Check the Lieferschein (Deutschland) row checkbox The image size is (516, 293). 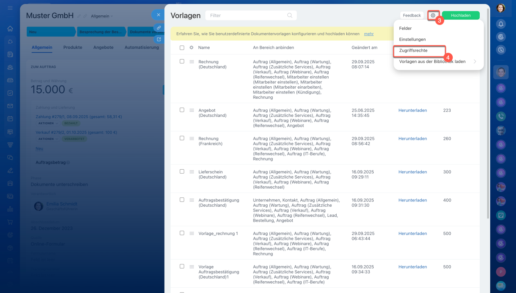182,171
